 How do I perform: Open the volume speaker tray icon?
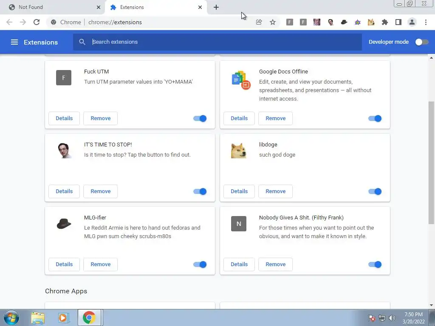392,318
